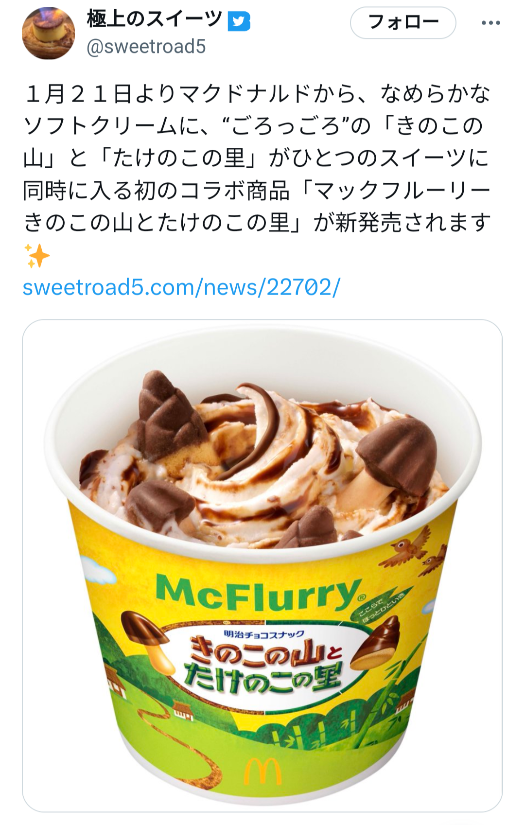This screenshot has width=525, height=825.
Task: Open the three-dot more options menu
Action: pos(490,23)
